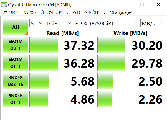Image resolution: width=167 pixels, height=120 pixels.
Task: Run the RND4K Q32T16 test
Action: pos(16,81)
